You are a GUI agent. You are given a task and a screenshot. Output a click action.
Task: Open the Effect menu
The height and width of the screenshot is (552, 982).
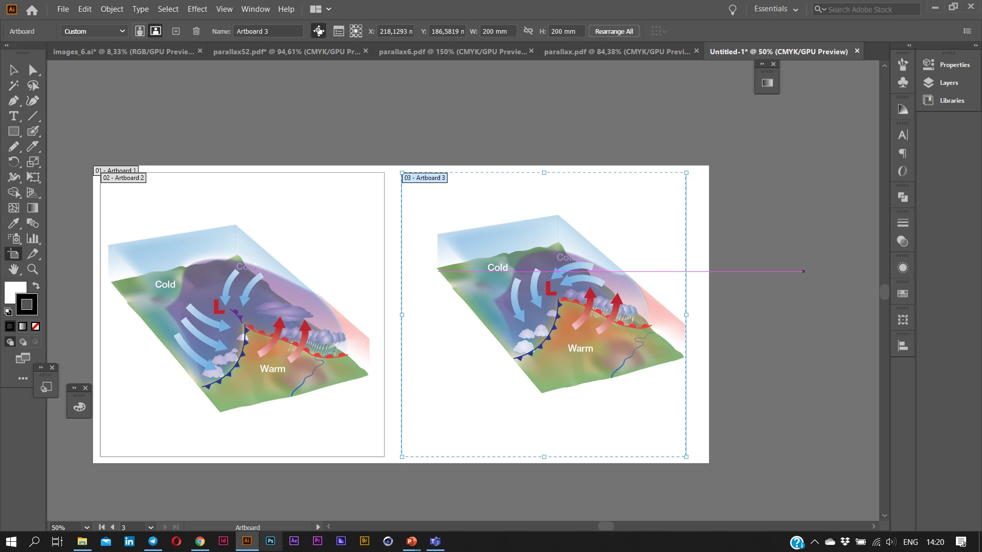[197, 9]
